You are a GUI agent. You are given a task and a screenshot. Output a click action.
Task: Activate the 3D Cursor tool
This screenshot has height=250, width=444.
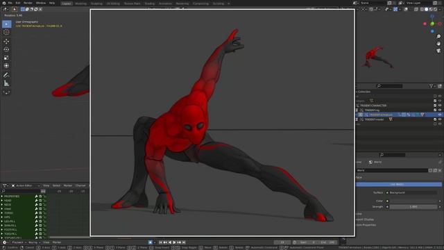6,33
